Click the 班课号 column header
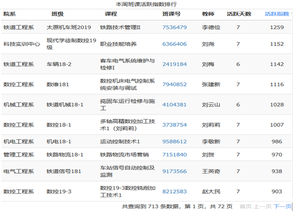This screenshot has width=293, height=211. coord(171,14)
